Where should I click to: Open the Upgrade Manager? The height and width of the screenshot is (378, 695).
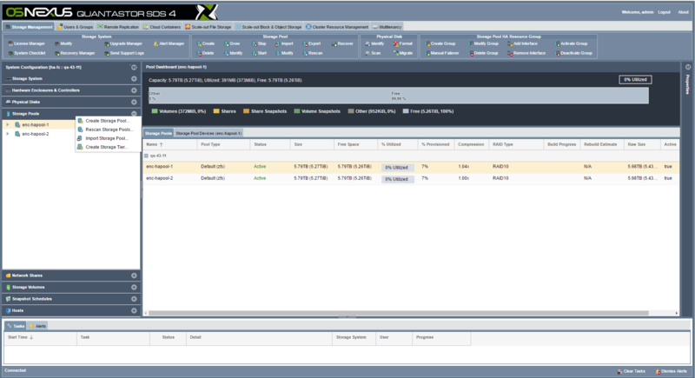pyautogui.click(x=123, y=43)
